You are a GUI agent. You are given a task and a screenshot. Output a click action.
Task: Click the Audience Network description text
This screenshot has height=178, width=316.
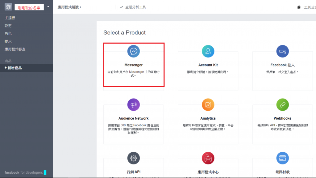tap(133, 129)
